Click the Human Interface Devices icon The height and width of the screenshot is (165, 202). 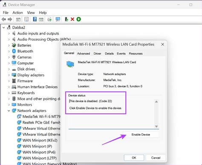[14, 87]
